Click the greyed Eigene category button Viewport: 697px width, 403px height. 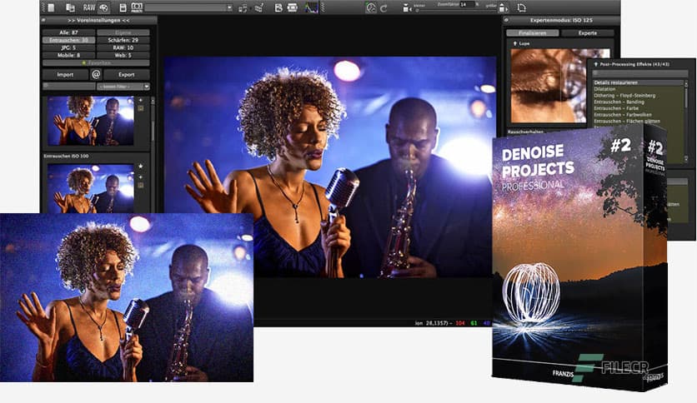pyautogui.click(x=123, y=32)
